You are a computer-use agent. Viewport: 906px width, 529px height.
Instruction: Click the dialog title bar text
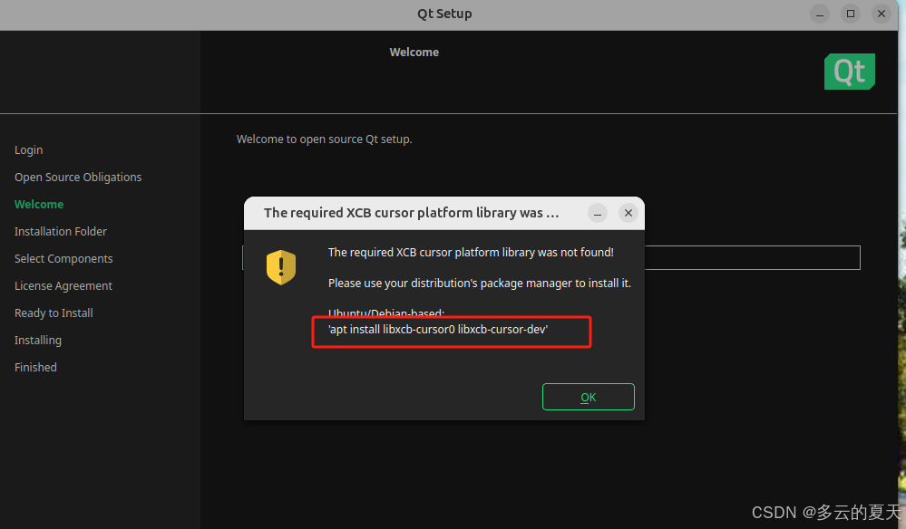point(412,213)
